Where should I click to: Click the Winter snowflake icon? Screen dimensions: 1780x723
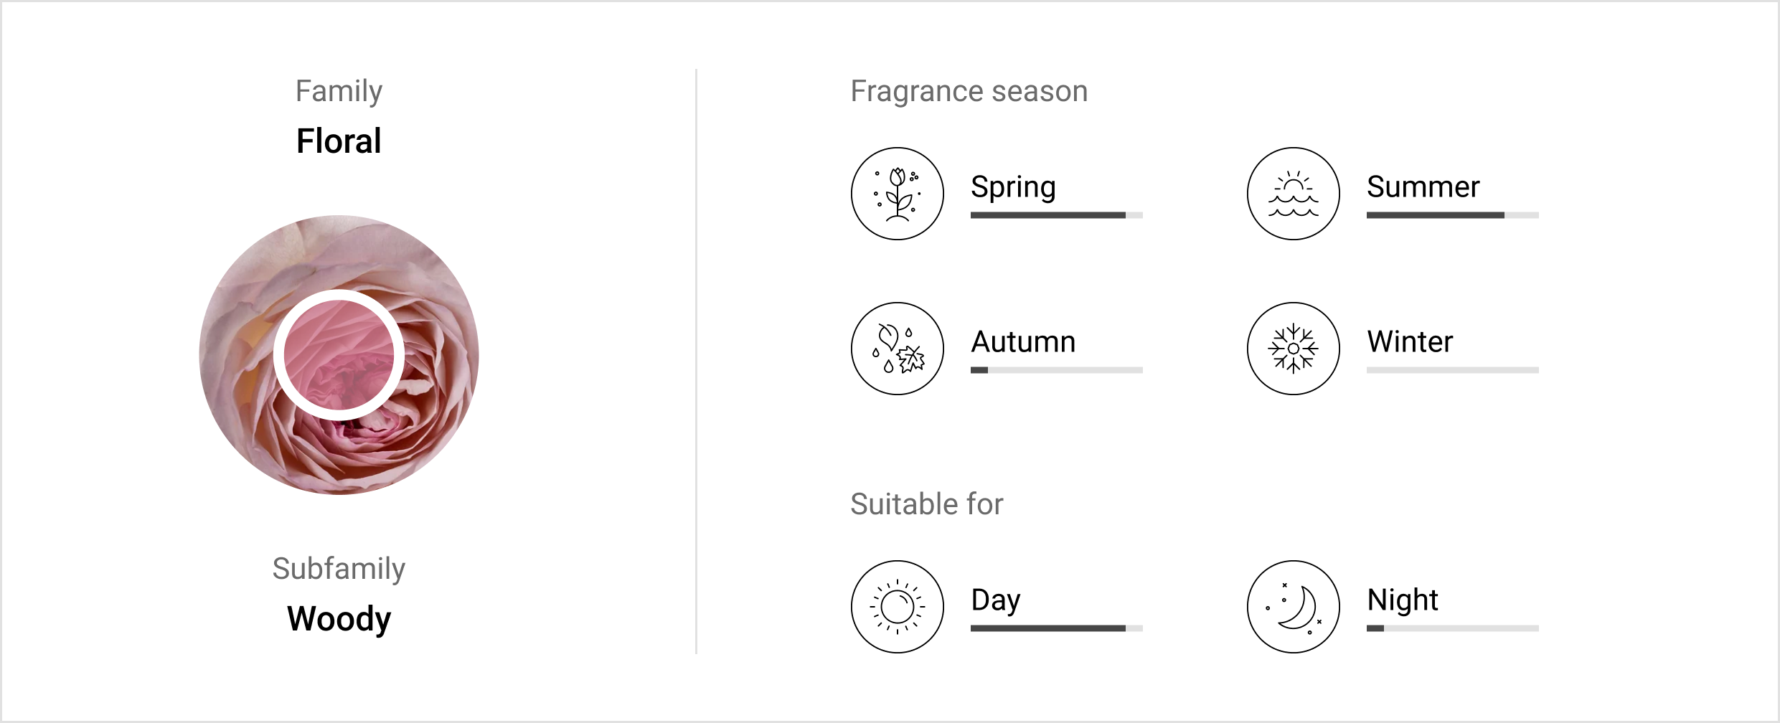click(1293, 349)
